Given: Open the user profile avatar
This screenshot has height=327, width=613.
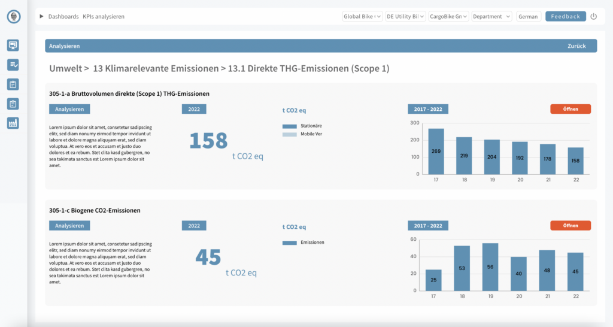Looking at the screenshot, I should (14, 16).
